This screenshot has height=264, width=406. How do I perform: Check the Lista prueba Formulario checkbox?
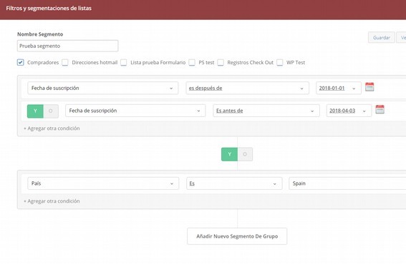click(123, 63)
